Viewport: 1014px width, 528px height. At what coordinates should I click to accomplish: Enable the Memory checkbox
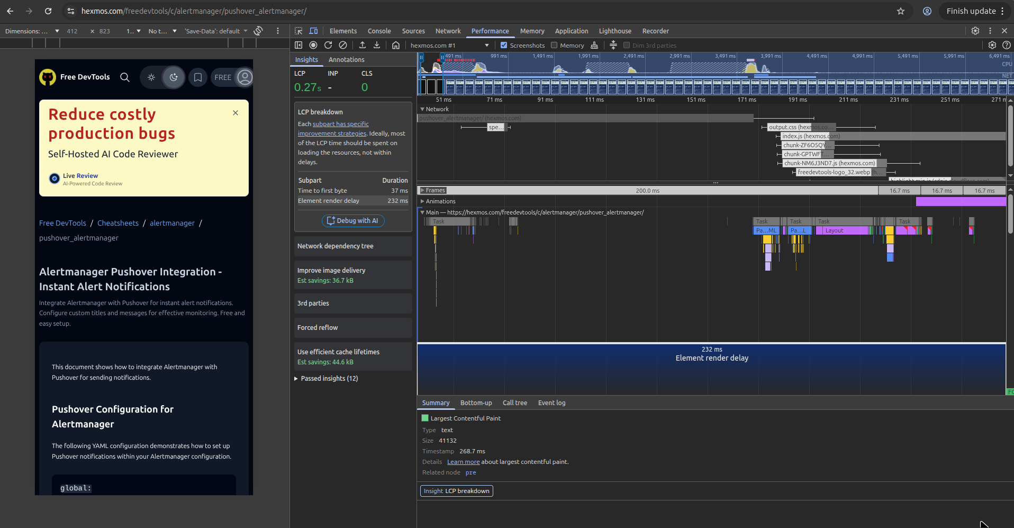(x=554, y=46)
